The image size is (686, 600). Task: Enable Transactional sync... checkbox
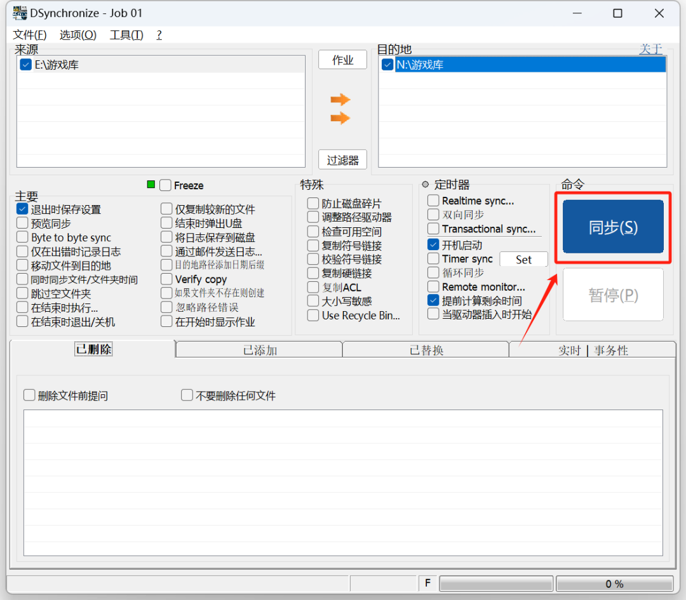click(x=433, y=229)
